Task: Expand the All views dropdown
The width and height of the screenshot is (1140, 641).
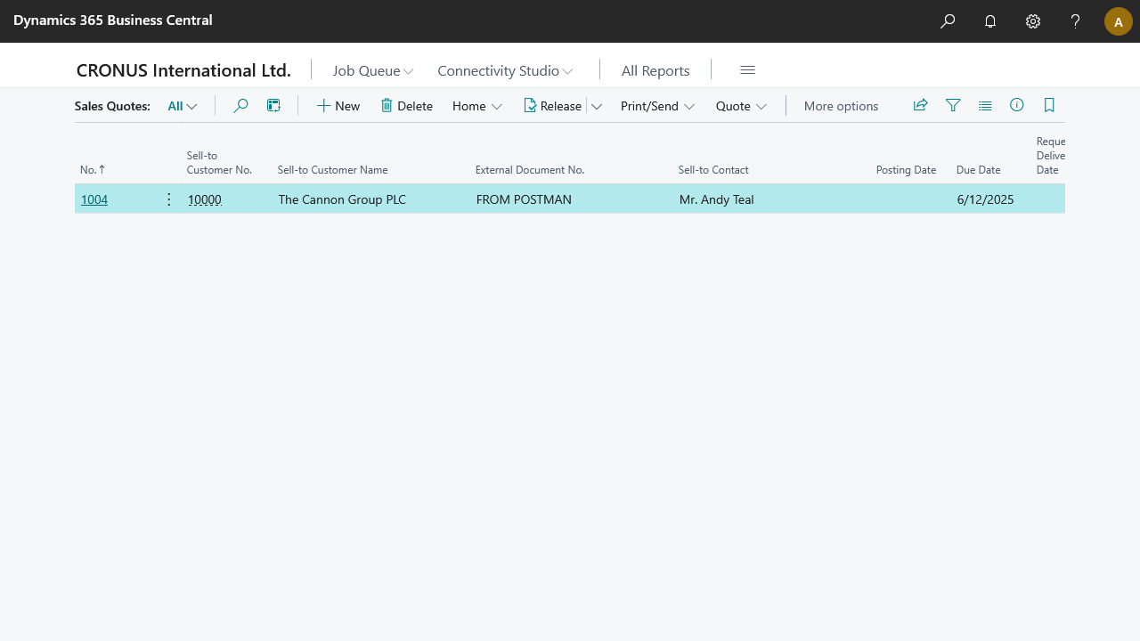Action: pyautogui.click(x=183, y=106)
